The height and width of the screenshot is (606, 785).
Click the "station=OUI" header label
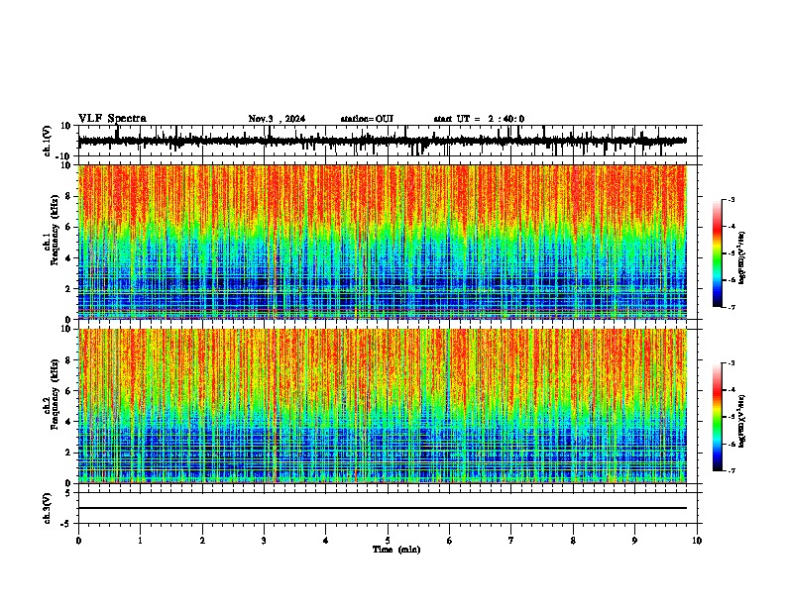click(367, 119)
